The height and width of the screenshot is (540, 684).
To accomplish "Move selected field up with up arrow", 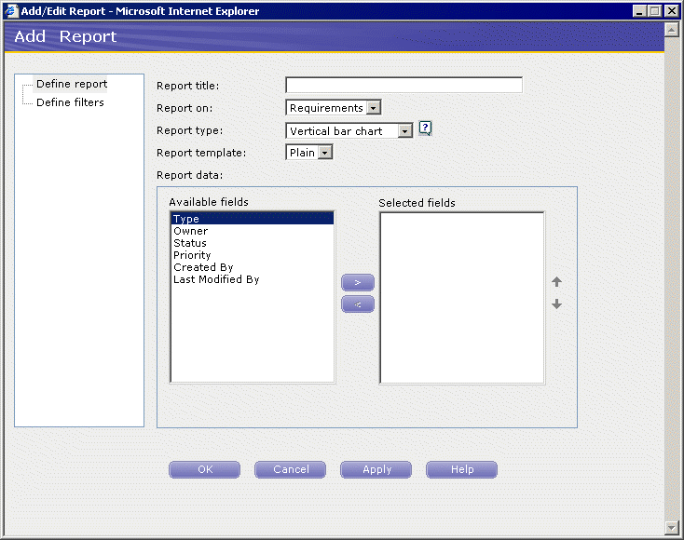I will point(556,281).
